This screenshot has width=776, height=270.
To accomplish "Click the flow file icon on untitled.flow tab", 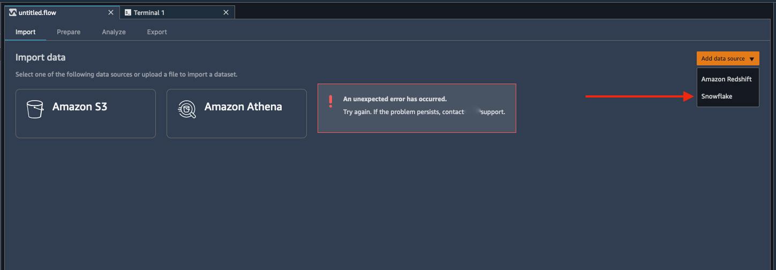I will 13,12.
